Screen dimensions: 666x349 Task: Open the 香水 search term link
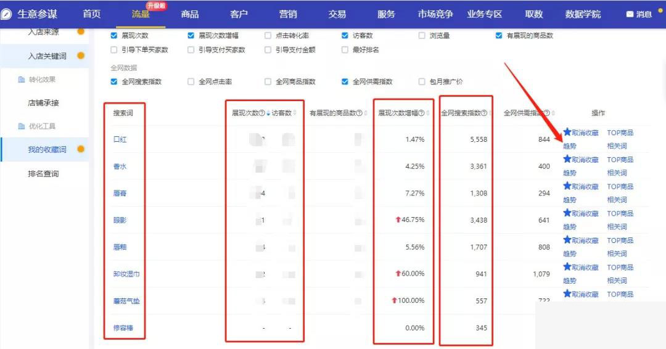pyautogui.click(x=120, y=166)
